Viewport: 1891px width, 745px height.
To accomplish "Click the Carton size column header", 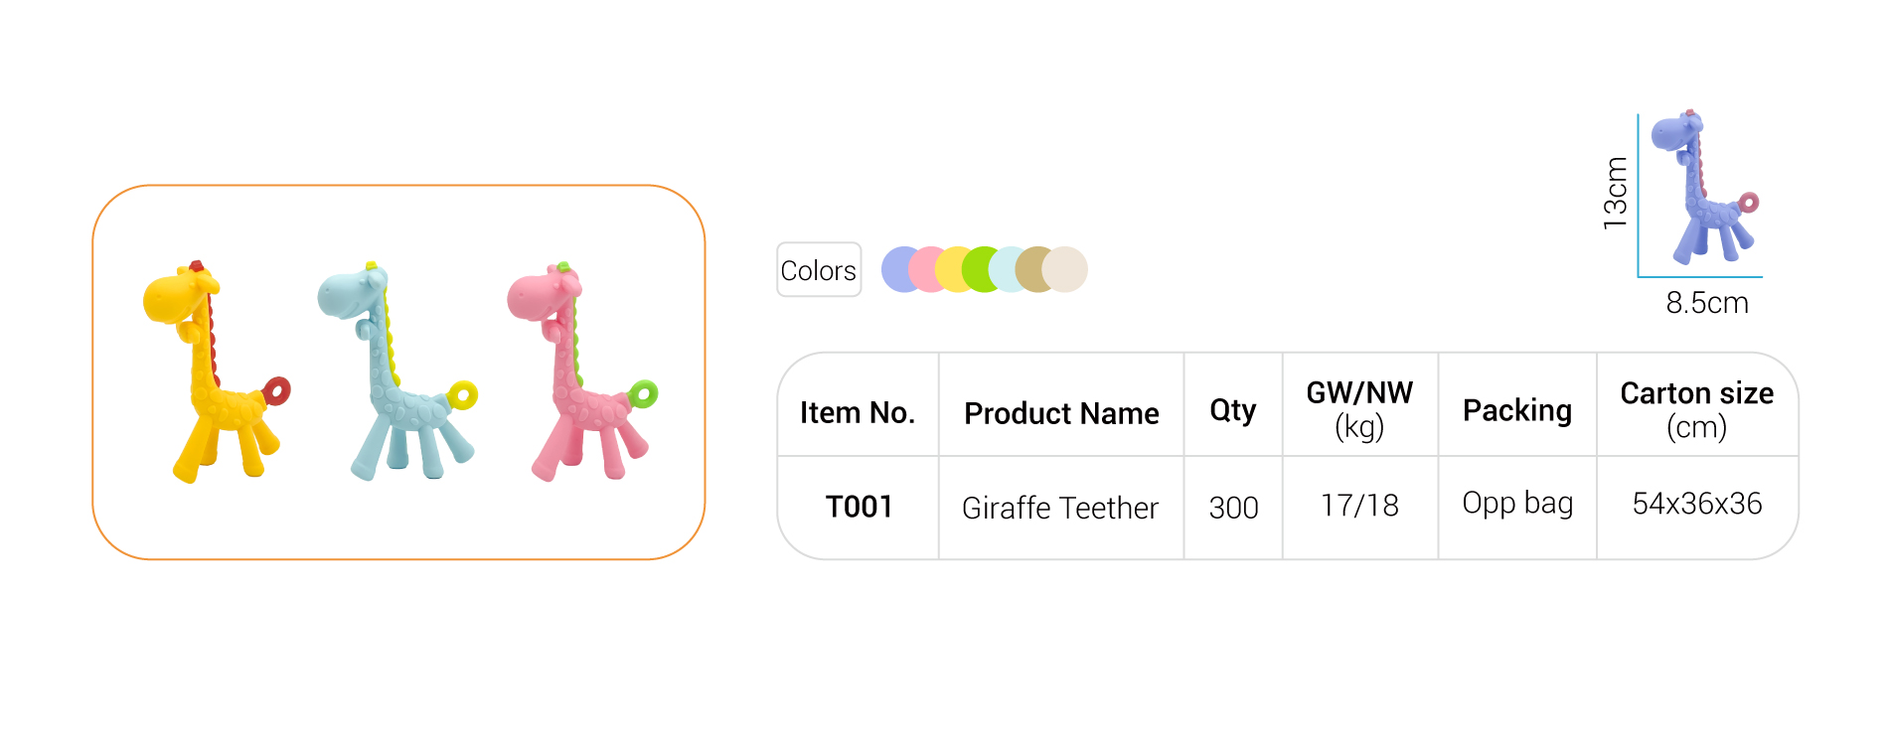I will (x=1696, y=408).
